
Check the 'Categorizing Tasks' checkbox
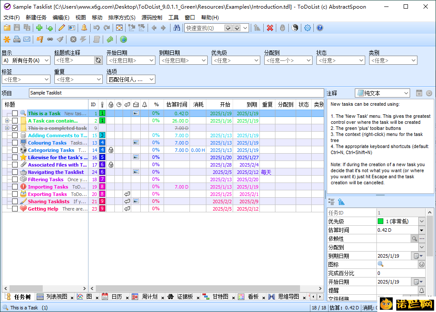[x=15, y=150]
